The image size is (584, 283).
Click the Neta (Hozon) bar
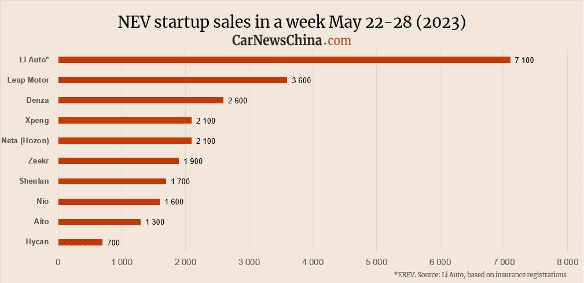(x=125, y=141)
